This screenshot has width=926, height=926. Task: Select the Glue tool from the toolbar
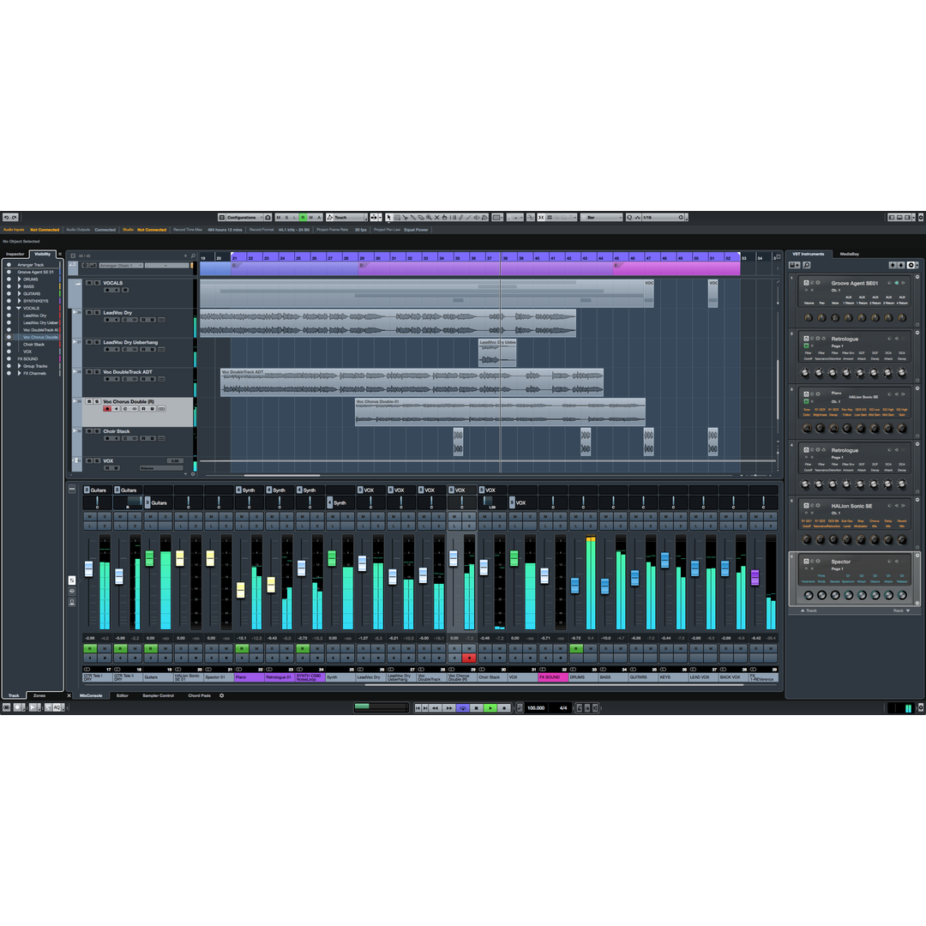(x=412, y=217)
